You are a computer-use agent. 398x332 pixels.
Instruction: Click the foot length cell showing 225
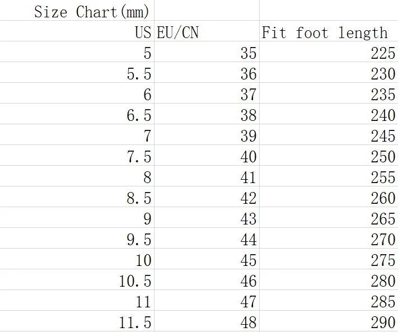tap(383, 53)
